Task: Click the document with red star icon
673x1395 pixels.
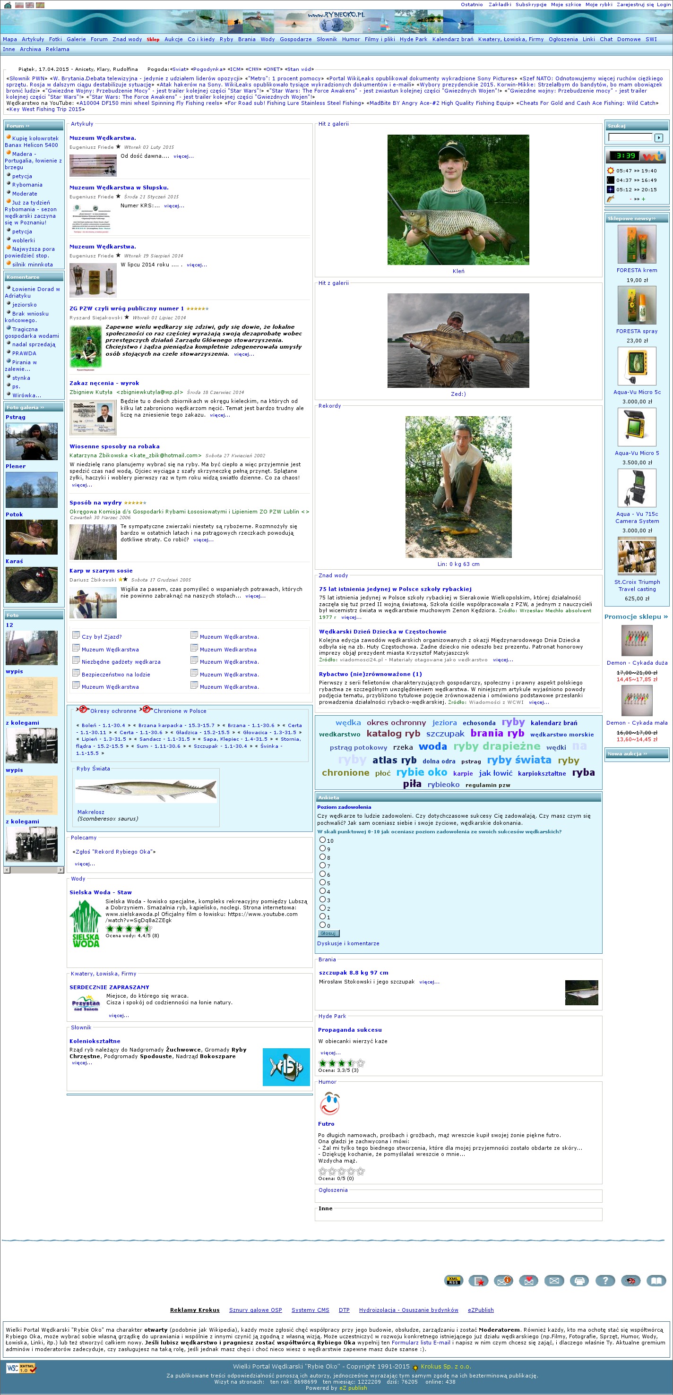Action: (478, 1280)
